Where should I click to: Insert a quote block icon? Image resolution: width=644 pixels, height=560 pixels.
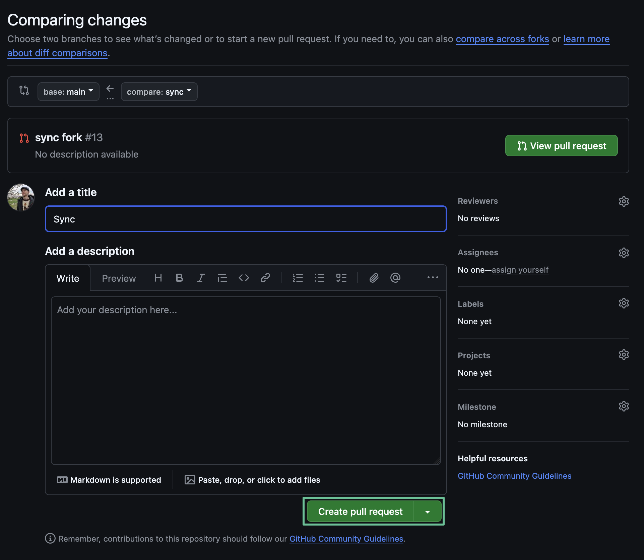(x=222, y=278)
